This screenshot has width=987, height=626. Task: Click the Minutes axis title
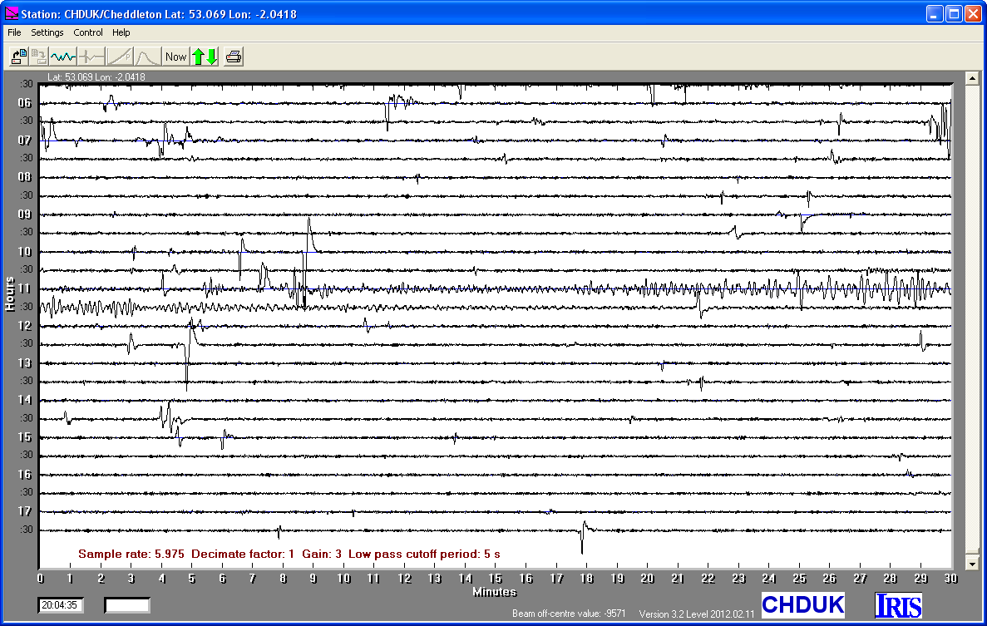click(494, 592)
